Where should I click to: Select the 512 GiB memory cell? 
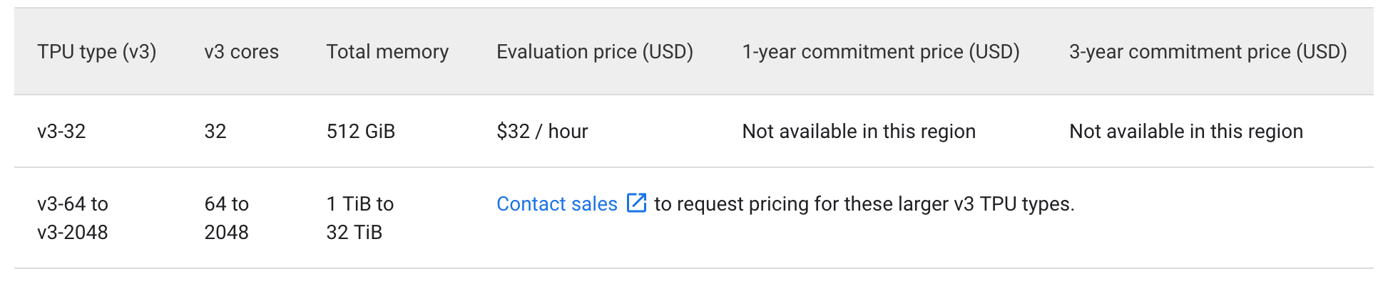pos(360,132)
